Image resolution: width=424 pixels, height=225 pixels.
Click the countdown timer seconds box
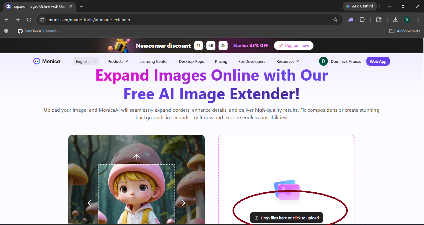(223, 45)
